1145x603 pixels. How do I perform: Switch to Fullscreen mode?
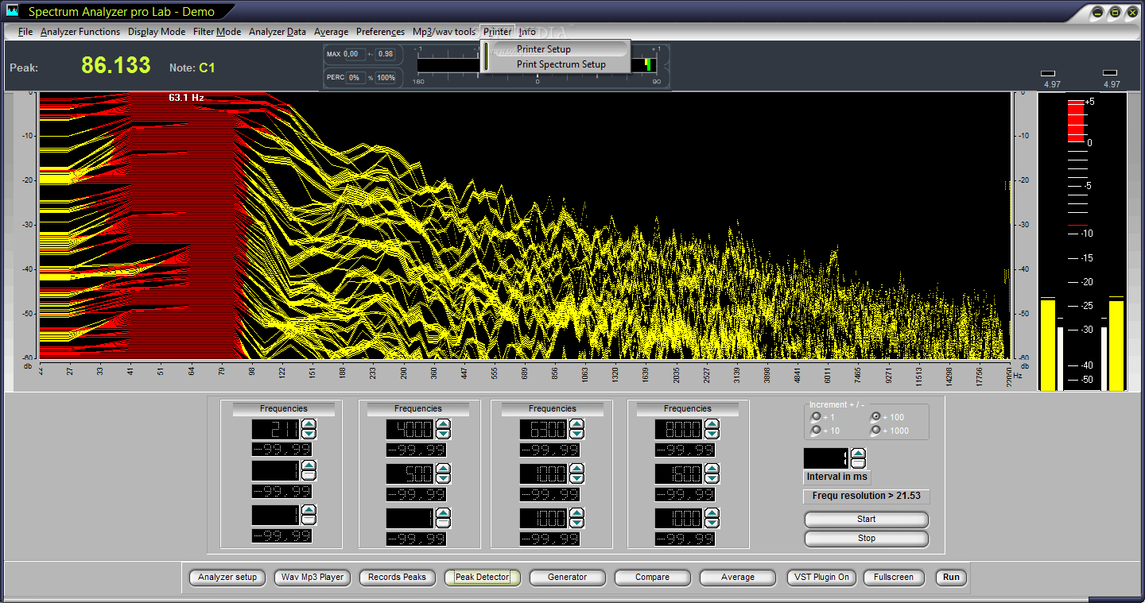(x=894, y=578)
